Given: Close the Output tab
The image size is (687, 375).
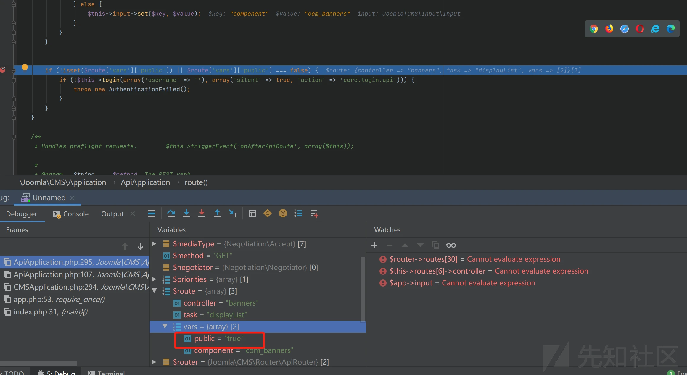Looking at the screenshot, I should point(133,214).
